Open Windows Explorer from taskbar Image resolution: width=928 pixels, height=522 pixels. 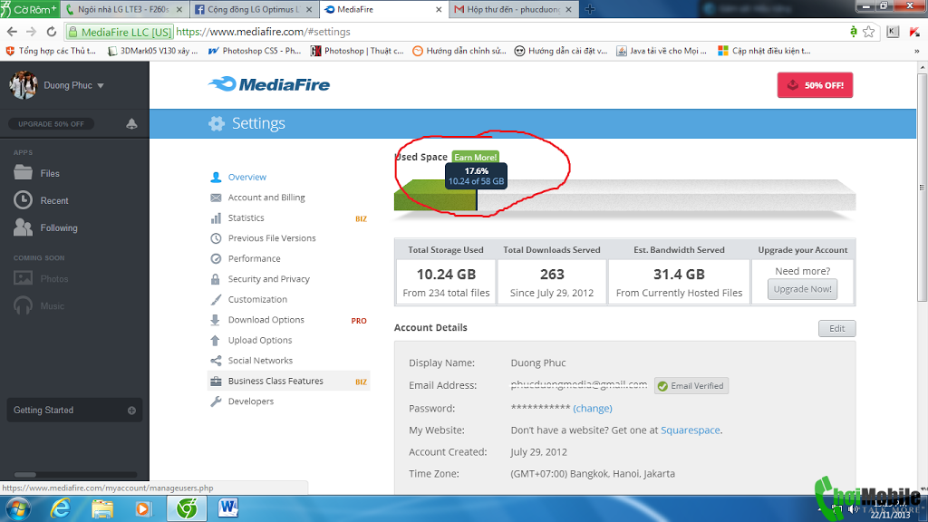tap(101, 509)
